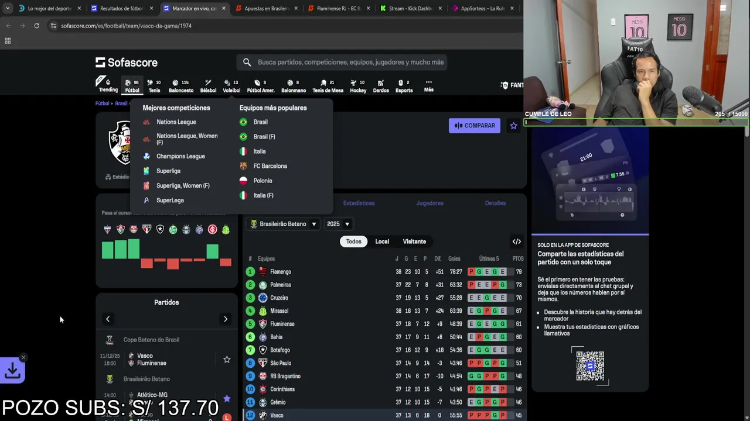The width and height of the screenshot is (750, 421).
Task: Open Champions League from the menu
Action: [x=180, y=156]
